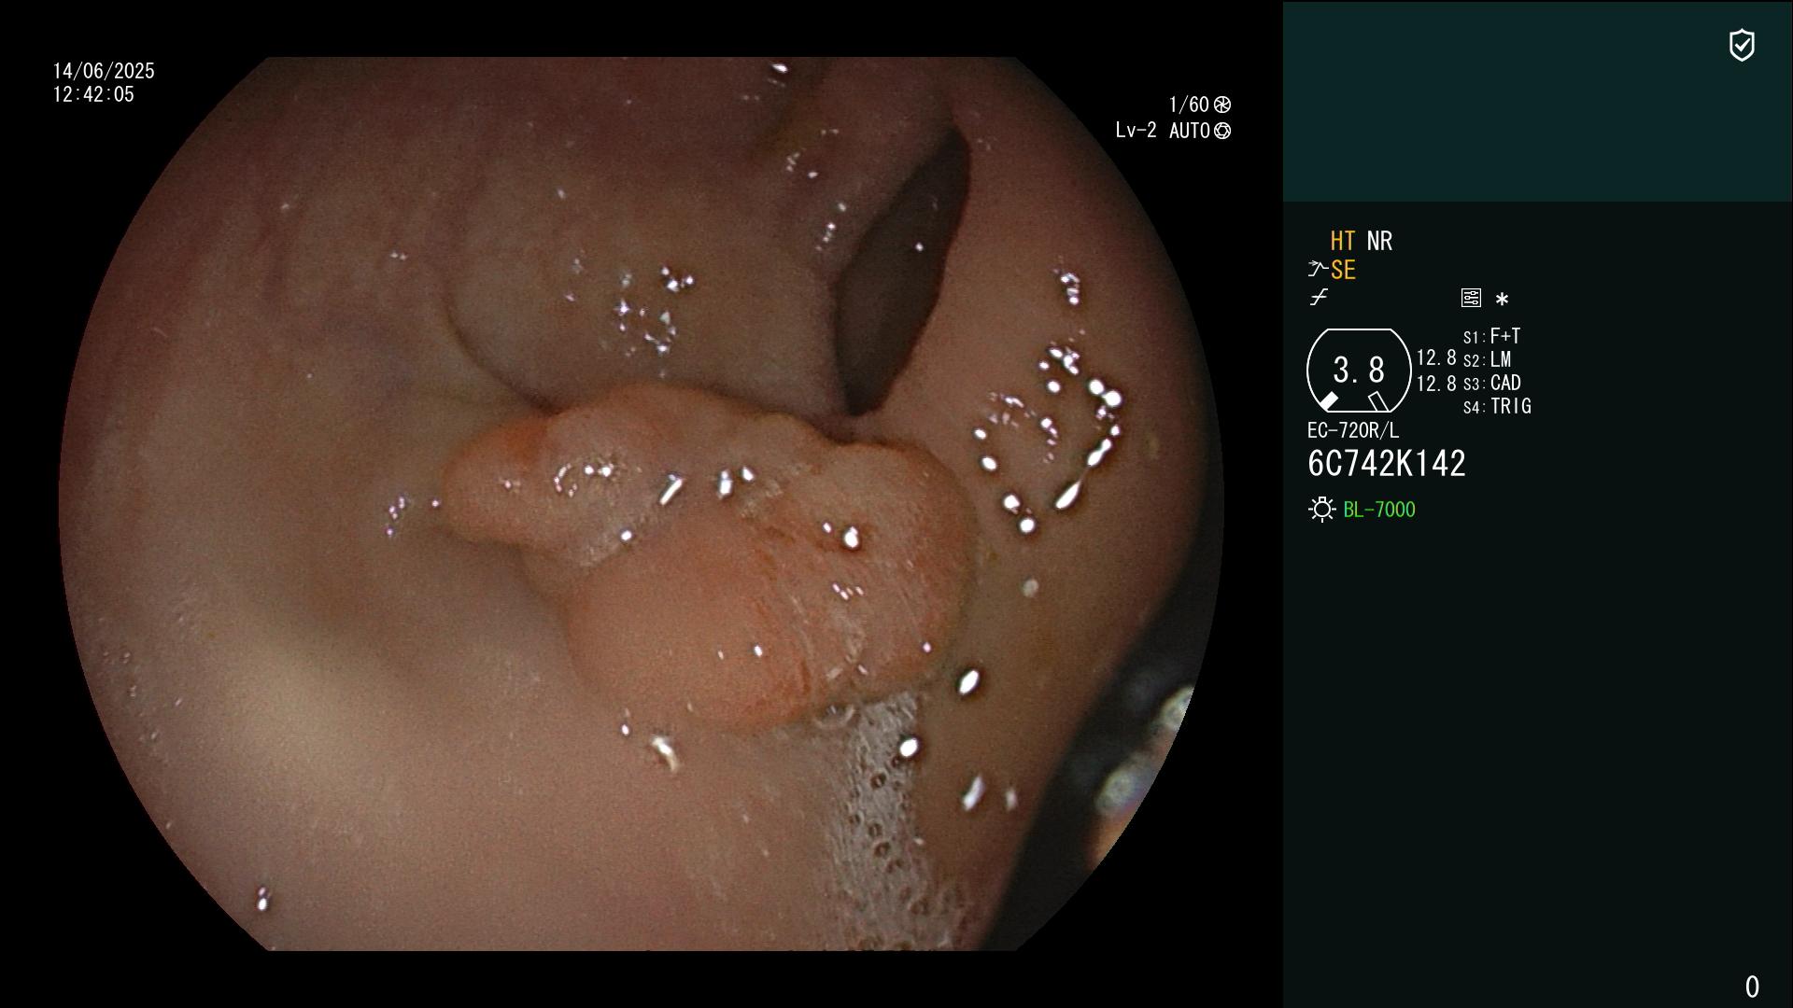Click the light source lamp icon

click(1321, 509)
